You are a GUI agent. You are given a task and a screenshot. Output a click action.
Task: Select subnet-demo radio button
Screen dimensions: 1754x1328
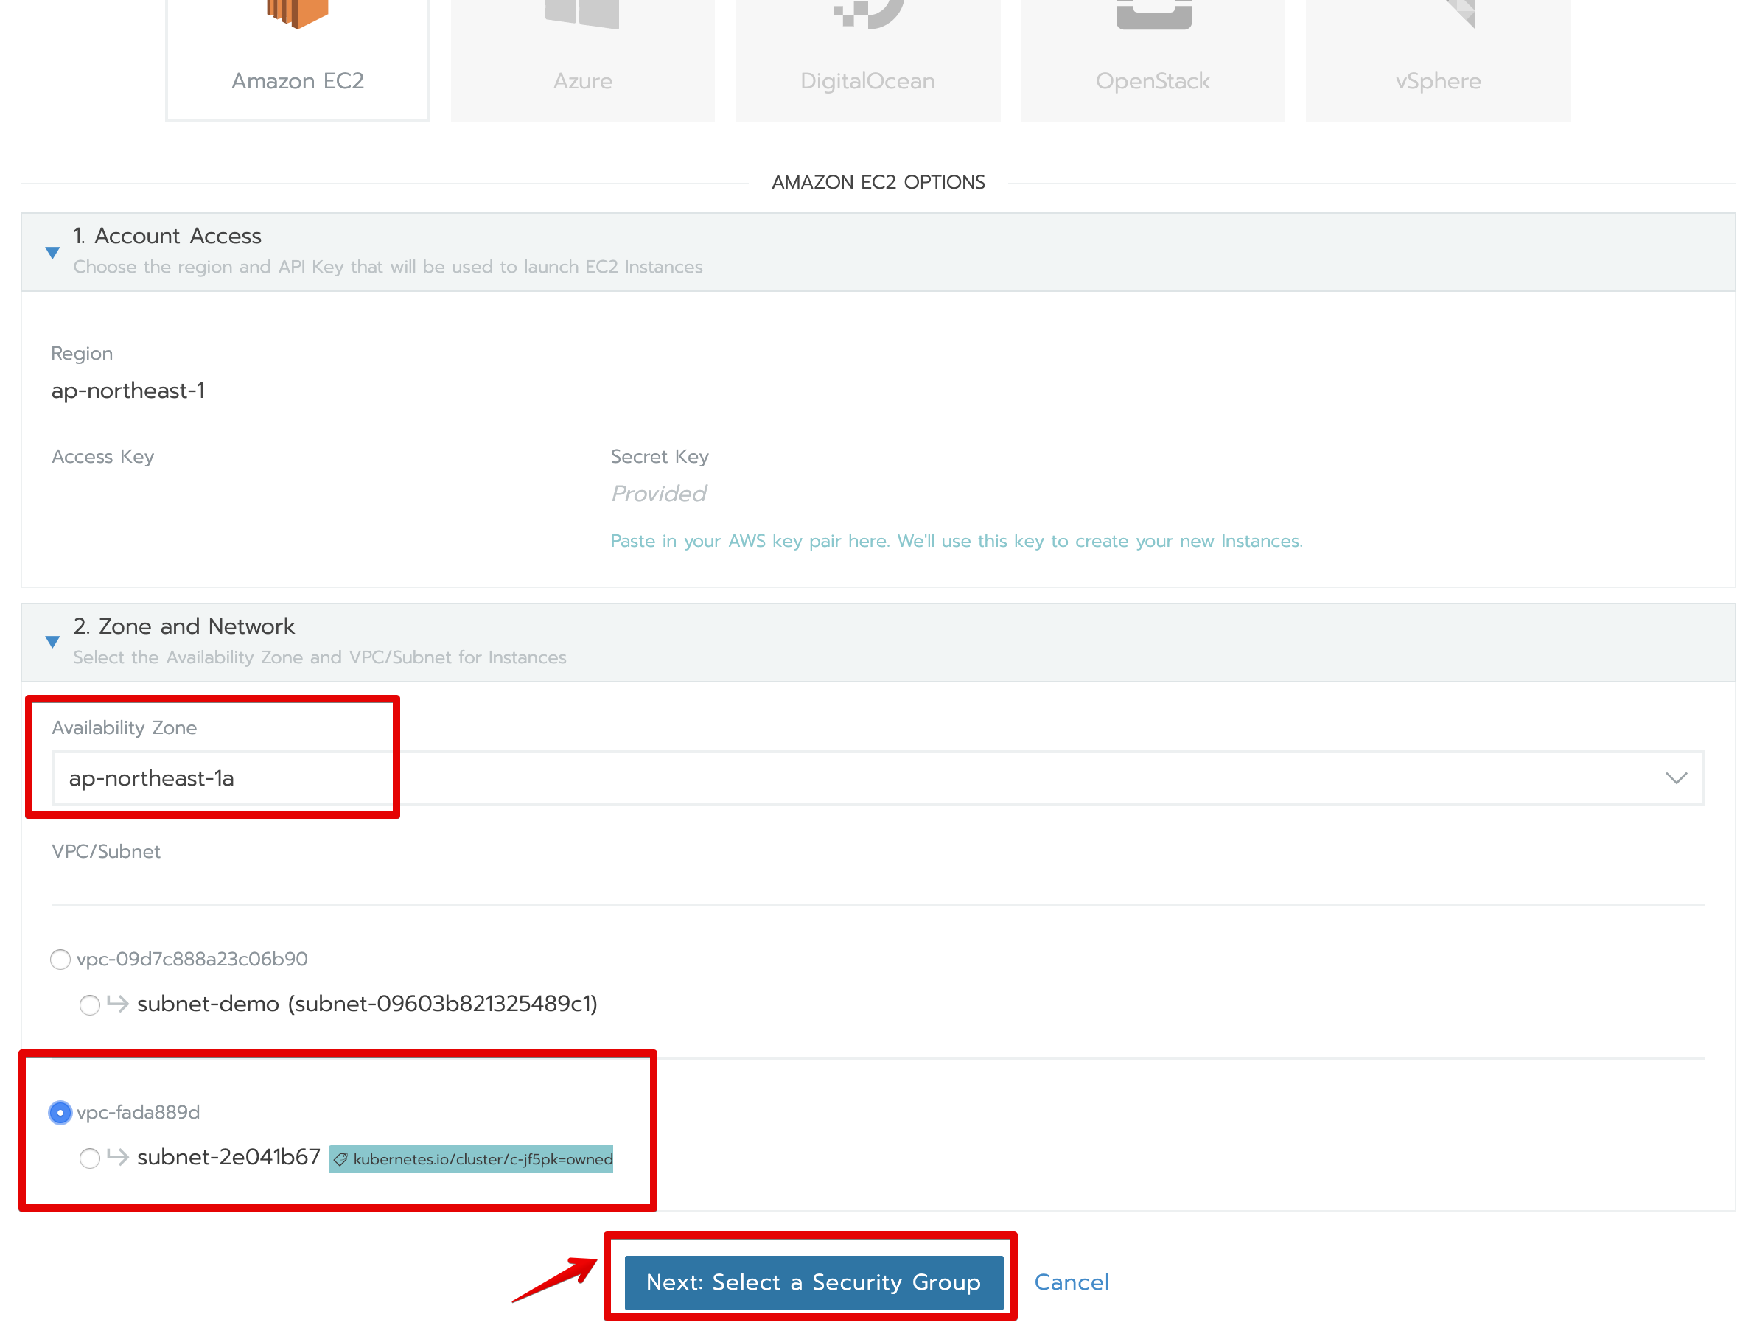(90, 1005)
